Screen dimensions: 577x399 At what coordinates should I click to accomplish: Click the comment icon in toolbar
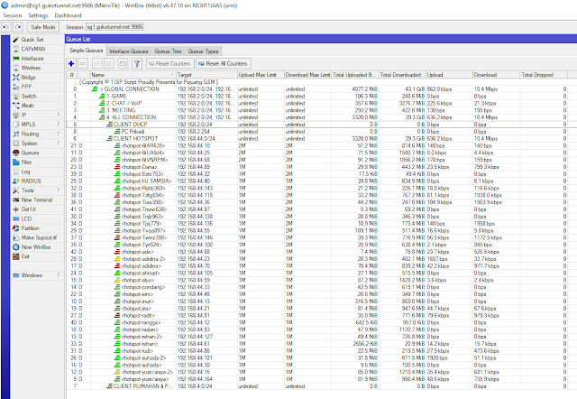click(123, 64)
